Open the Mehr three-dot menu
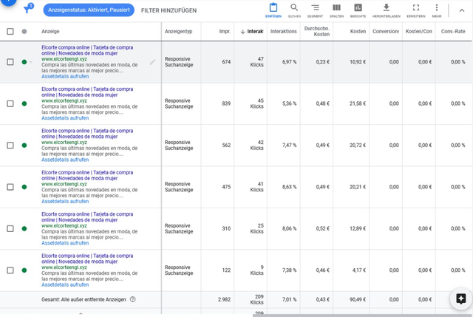473x317 pixels. click(x=437, y=7)
